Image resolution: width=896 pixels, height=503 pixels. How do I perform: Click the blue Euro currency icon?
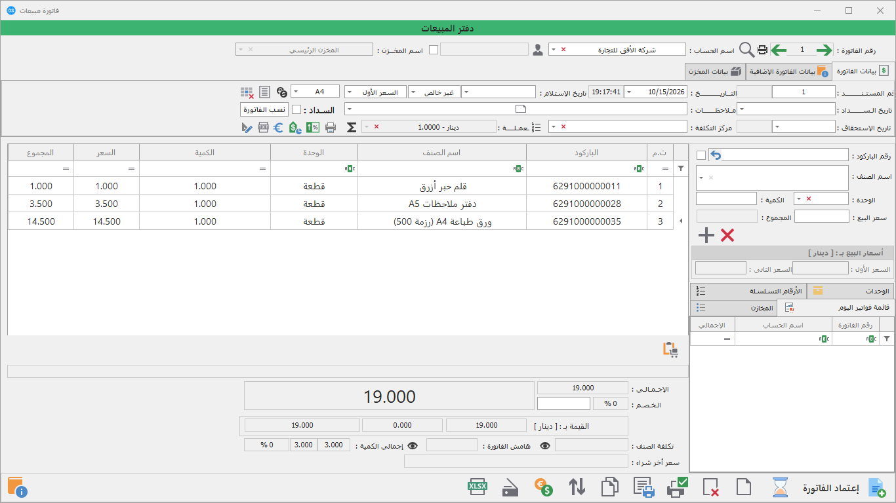coord(278,127)
